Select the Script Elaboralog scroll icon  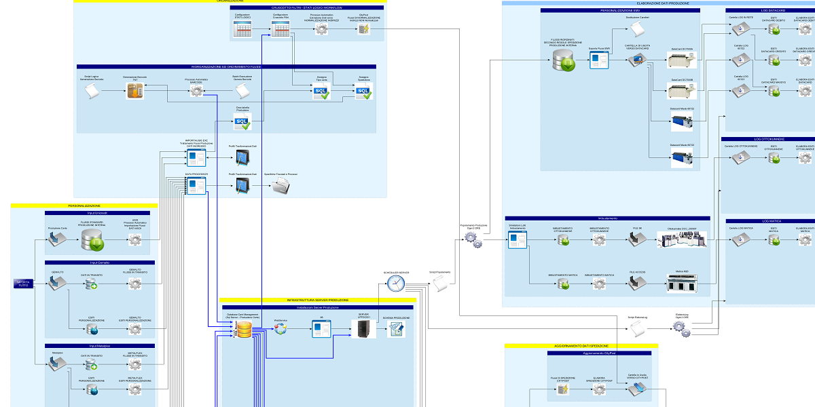click(637, 329)
